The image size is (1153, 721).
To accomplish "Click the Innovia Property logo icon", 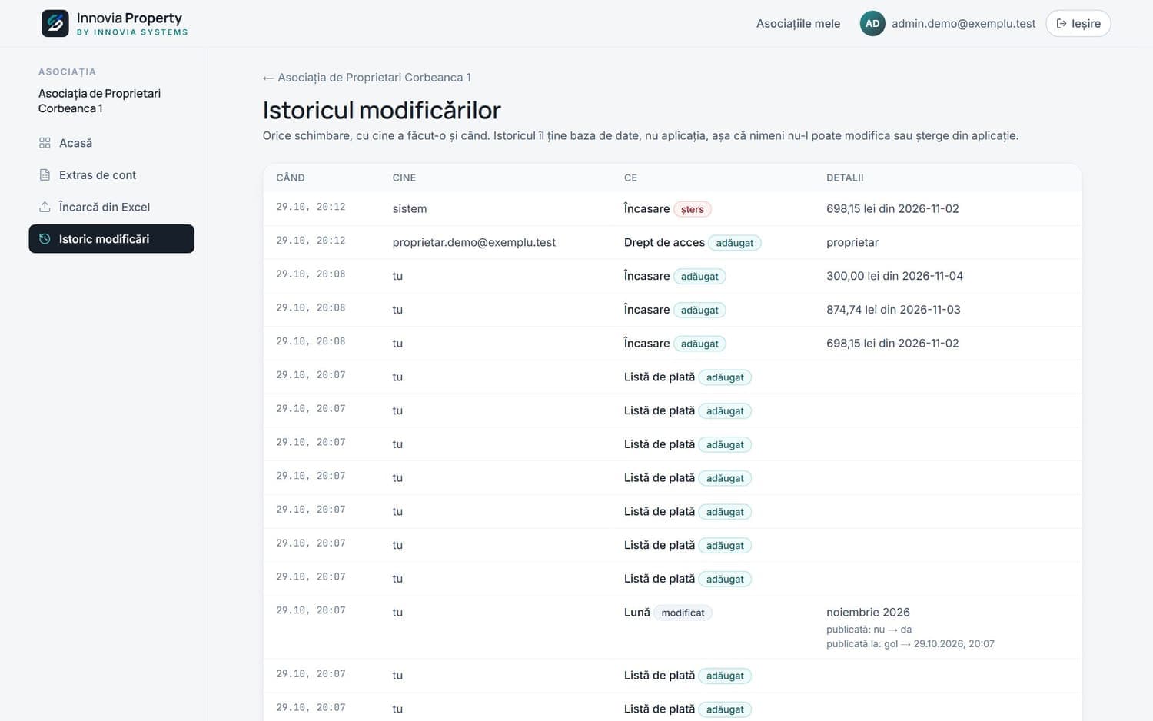I will point(55,23).
